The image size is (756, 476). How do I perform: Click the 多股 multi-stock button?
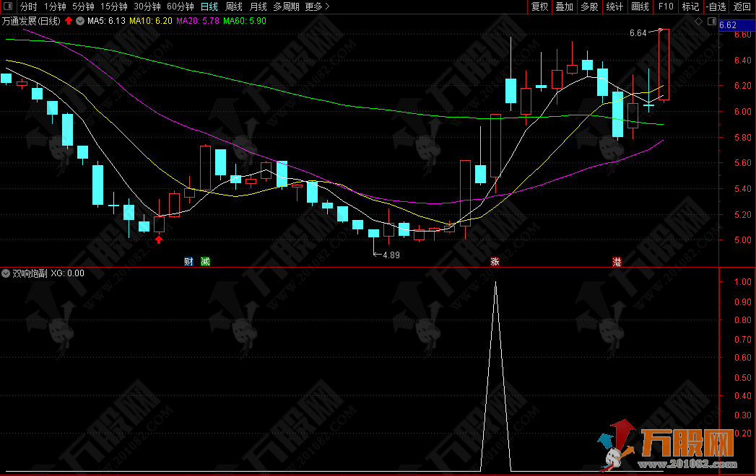tap(590, 6)
